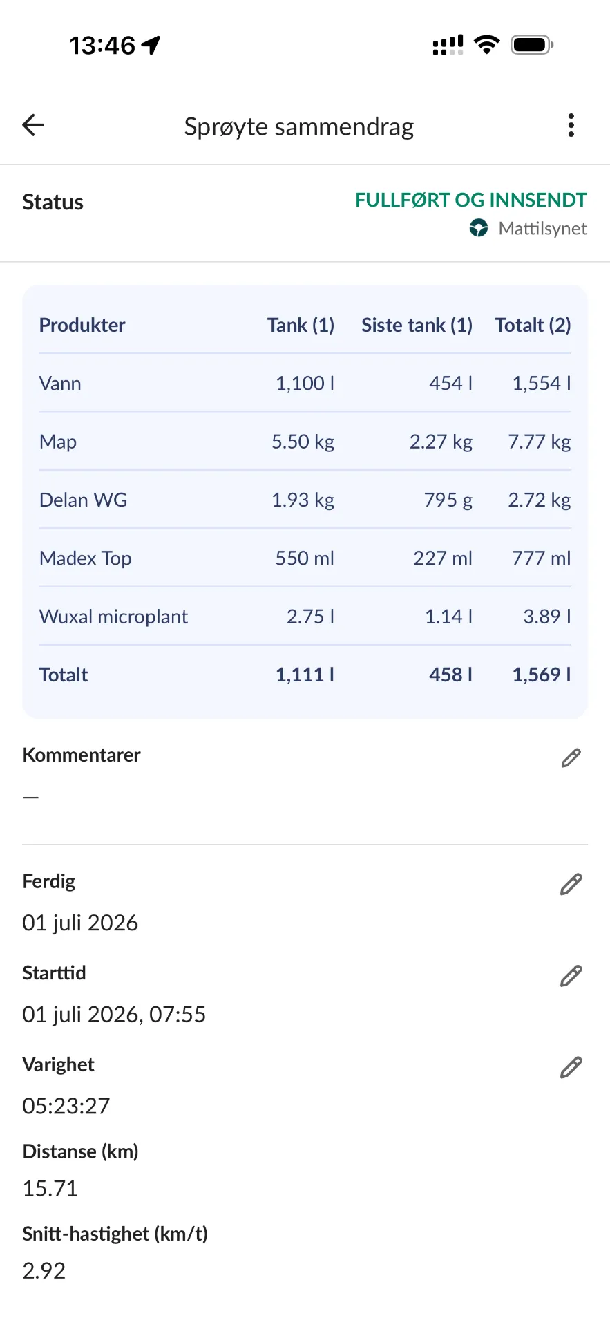Edit Kommentarer with the pencil icon

[571, 758]
